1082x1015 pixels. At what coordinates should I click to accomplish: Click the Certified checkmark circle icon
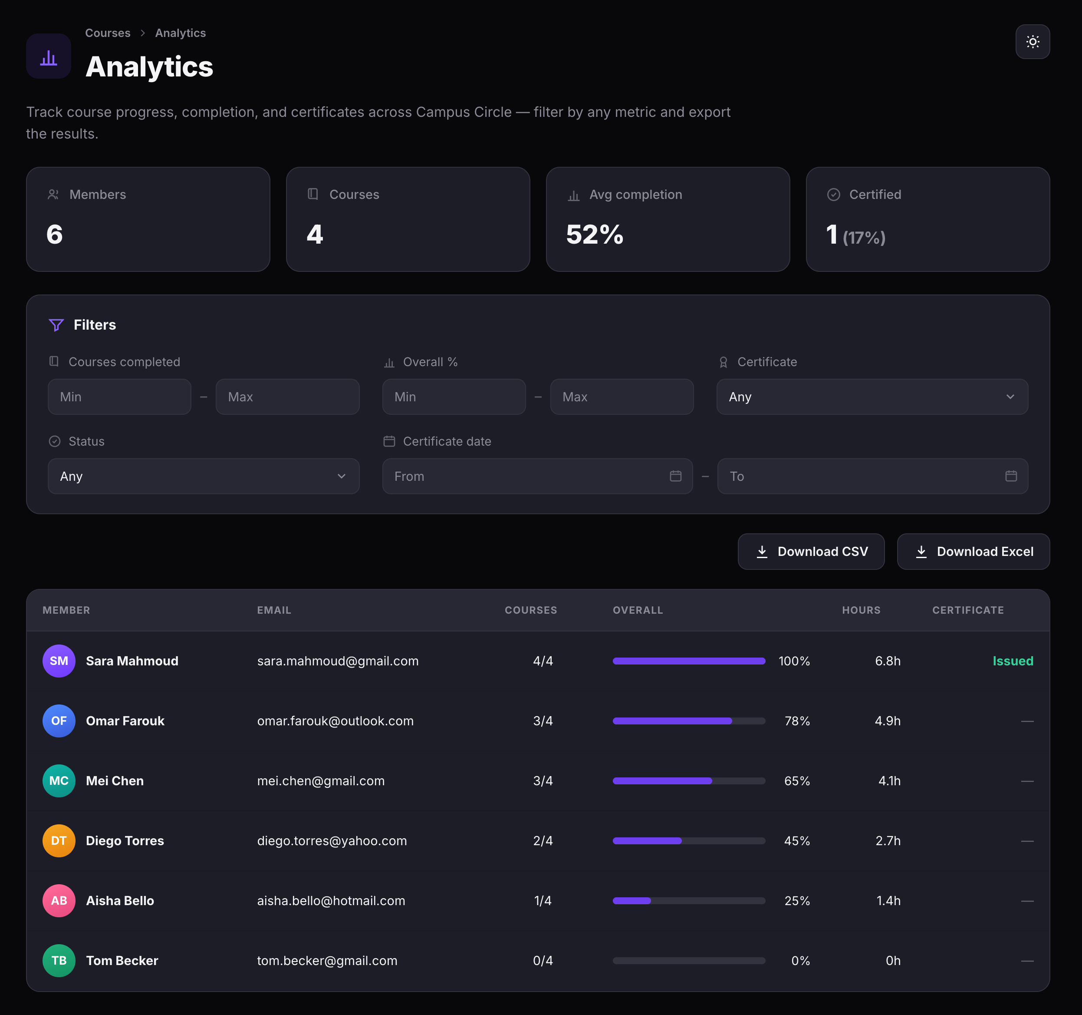tap(833, 195)
